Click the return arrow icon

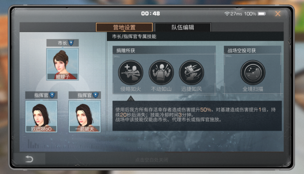(x=29, y=159)
